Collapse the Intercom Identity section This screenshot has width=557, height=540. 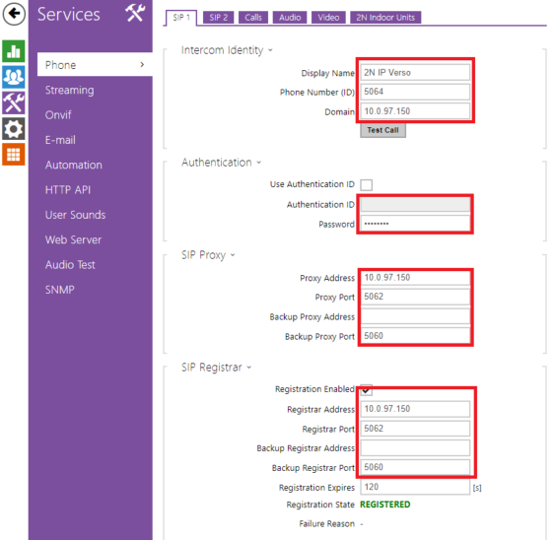[270, 50]
